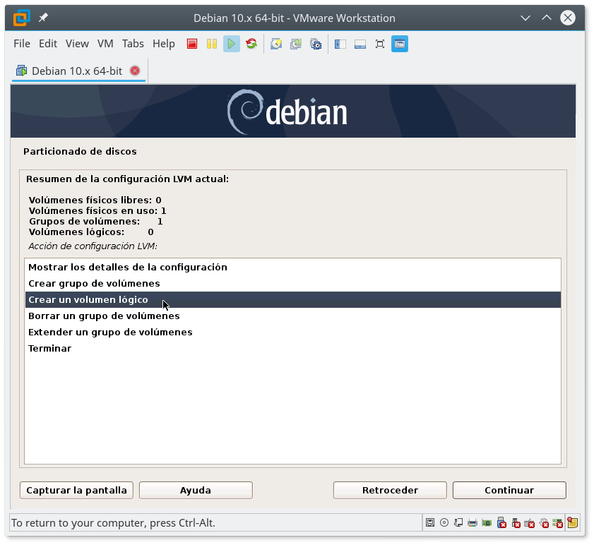
Task: Click the Restart guest toolbar icon
Action: click(251, 44)
